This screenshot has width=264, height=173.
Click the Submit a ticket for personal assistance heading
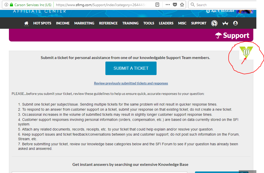click(125, 58)
